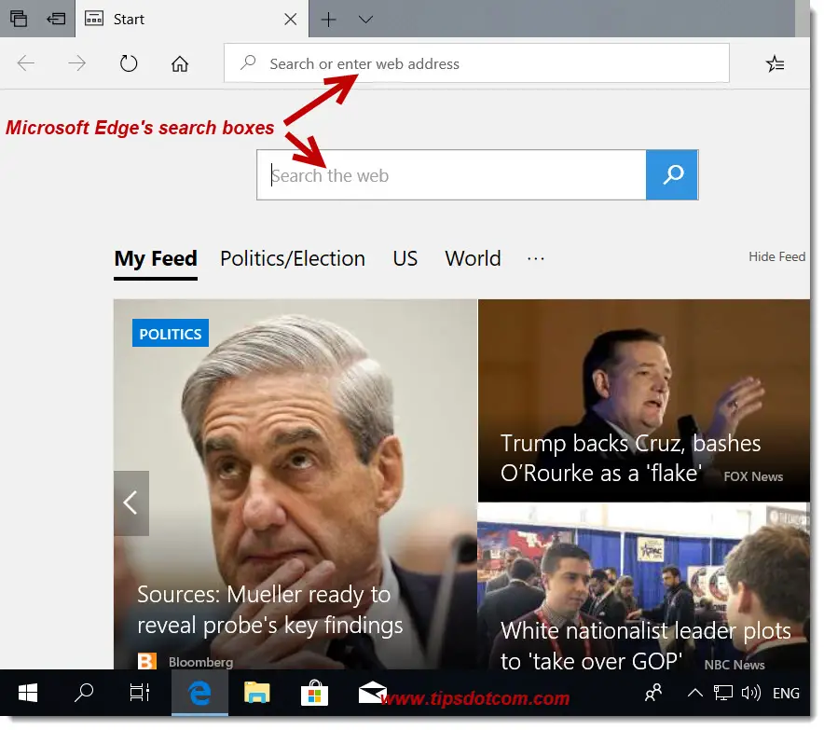The height and width of the screenshot is (730, 824).
Task: Open the network status tray icon
Action: coord(722,693)
